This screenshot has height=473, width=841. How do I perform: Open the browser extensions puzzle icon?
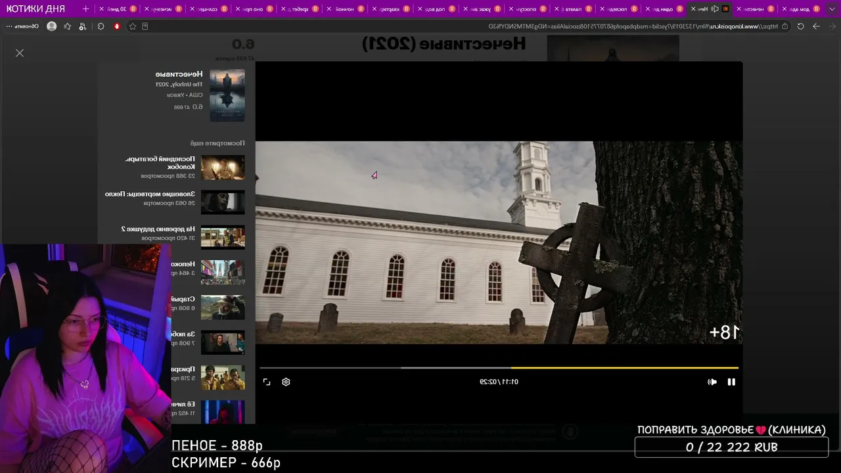point(101,26)
